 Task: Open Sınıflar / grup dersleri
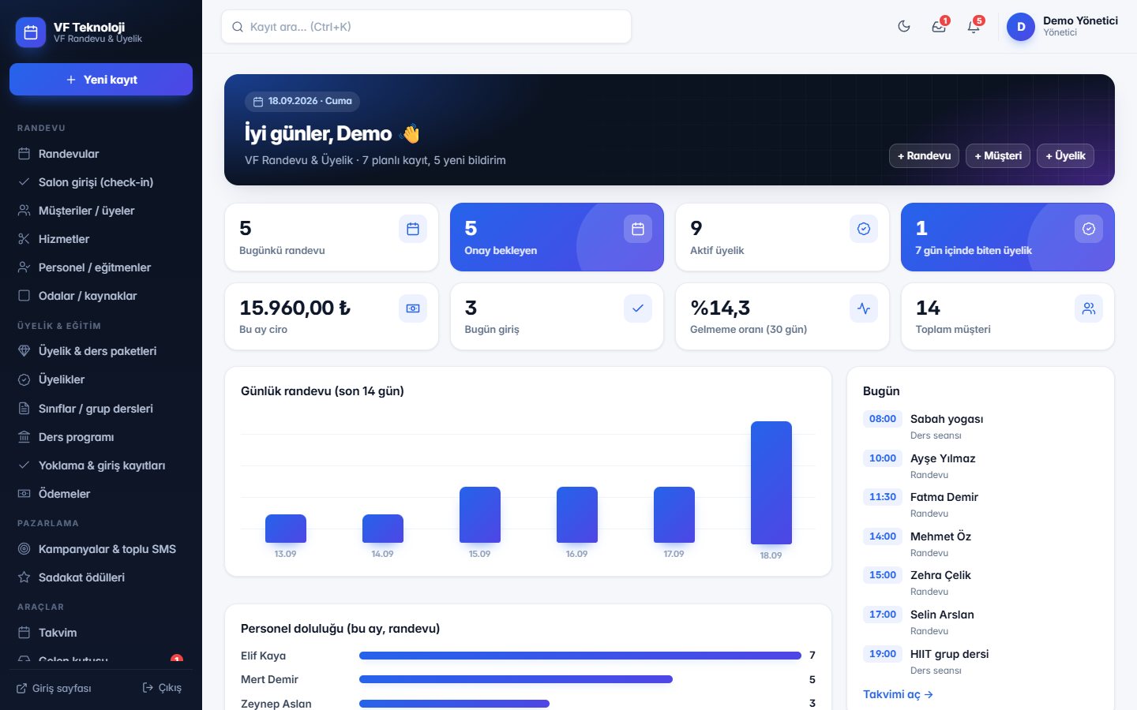[x=101, y=409]
